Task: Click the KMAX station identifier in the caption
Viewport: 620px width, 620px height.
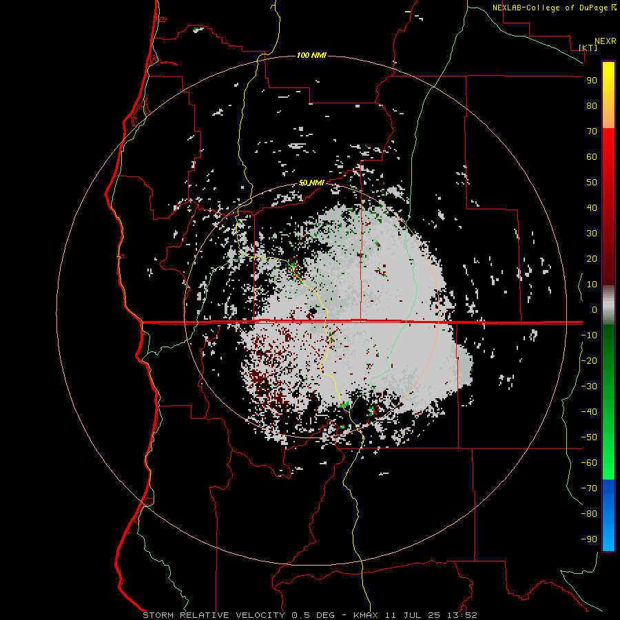Action: [x=366, y=615]
